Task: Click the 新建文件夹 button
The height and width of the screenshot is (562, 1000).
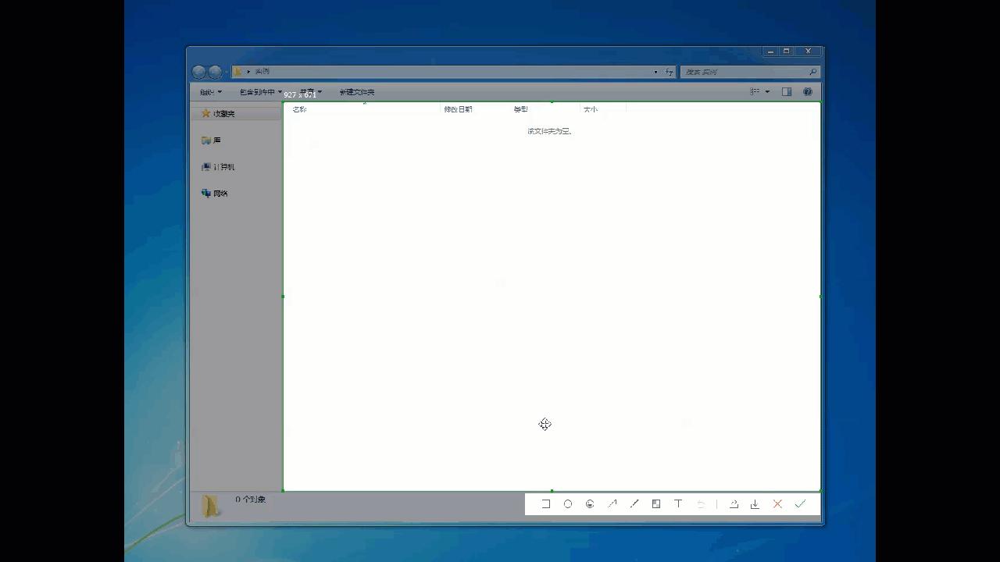Action: click(x=357, y=92)
